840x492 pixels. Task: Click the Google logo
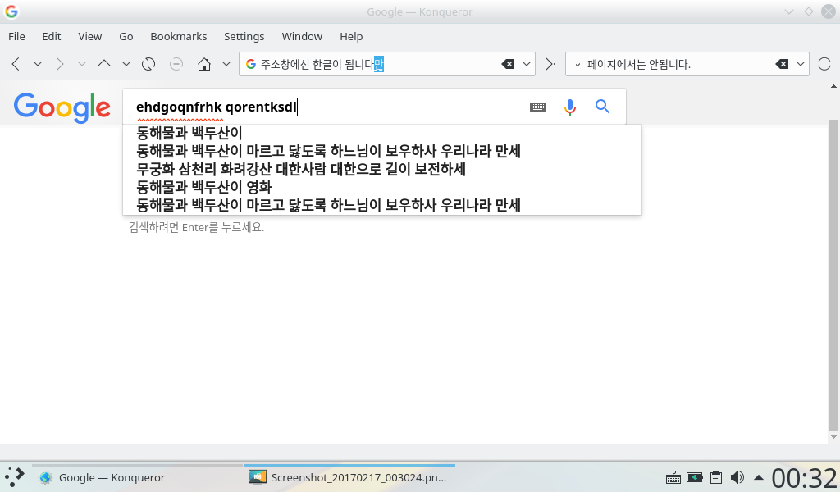(62, 107)
